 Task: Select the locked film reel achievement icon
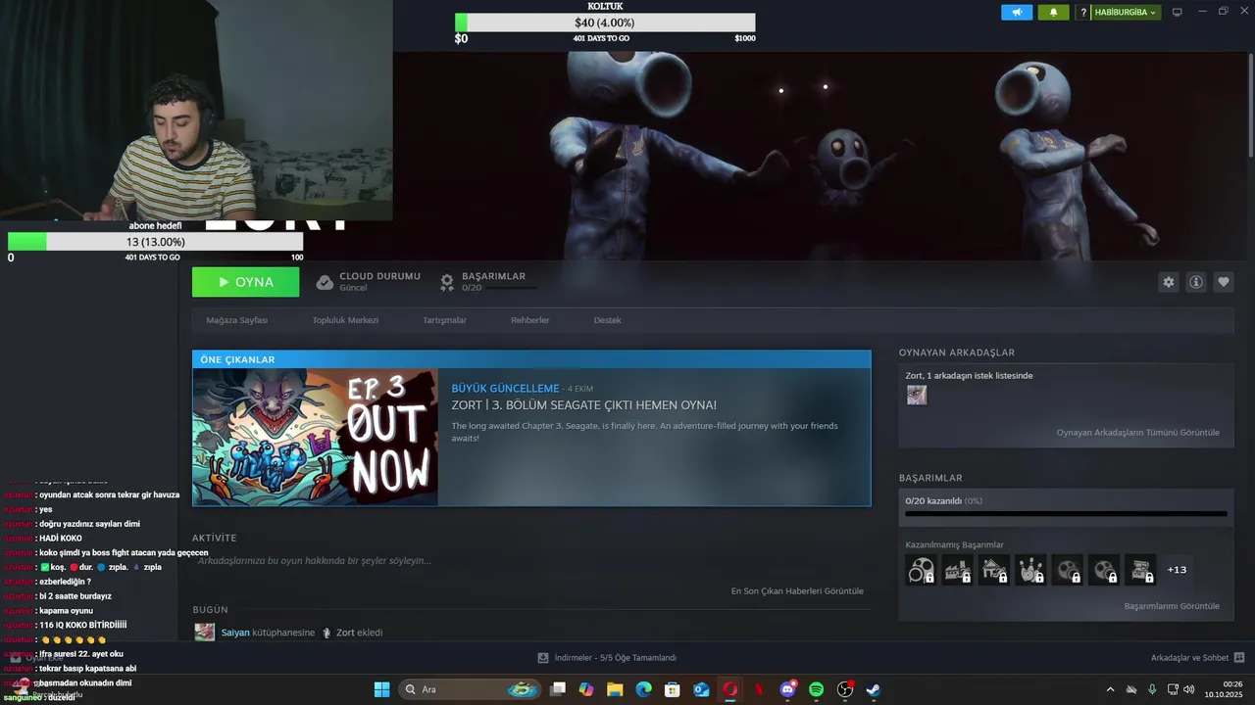pos(921,569)
